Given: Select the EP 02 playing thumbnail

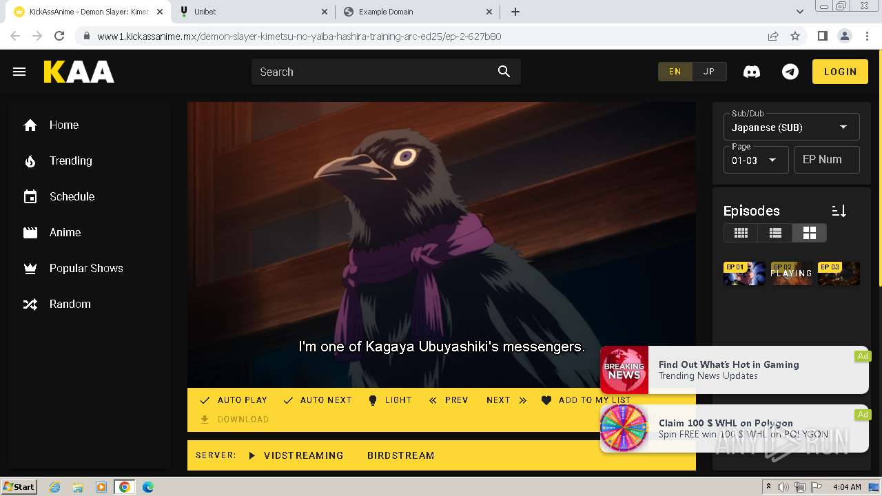Looking at the screenshot, I should click(x=791, y=273).
